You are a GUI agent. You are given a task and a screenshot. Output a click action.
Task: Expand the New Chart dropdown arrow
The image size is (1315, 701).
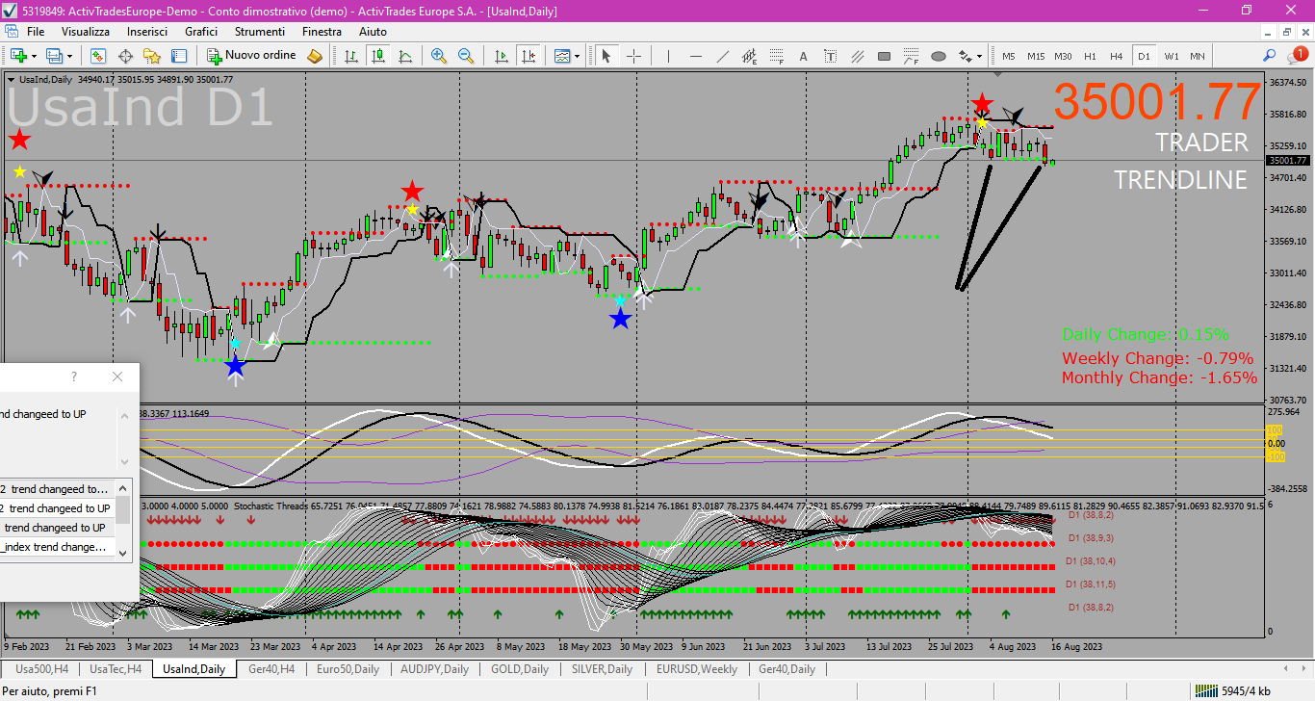click(34, 56)
